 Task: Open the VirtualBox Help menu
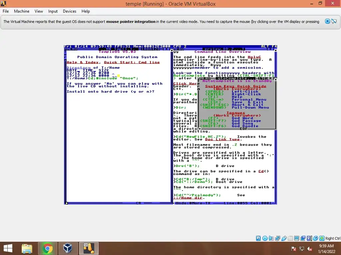click(x=86, y=11)
